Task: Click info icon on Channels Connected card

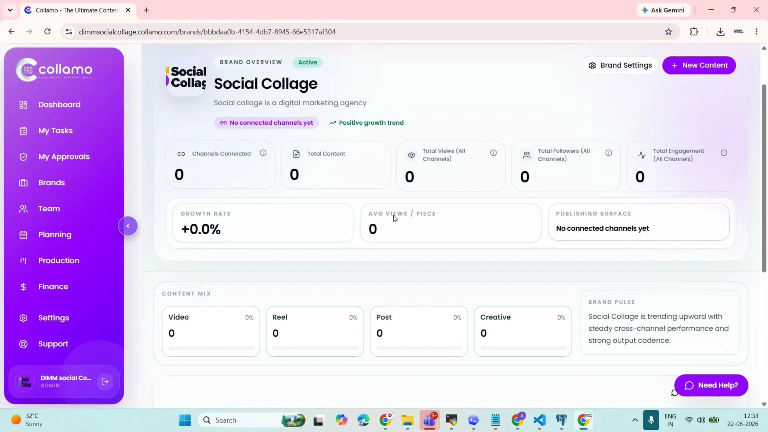Action: 263,153
